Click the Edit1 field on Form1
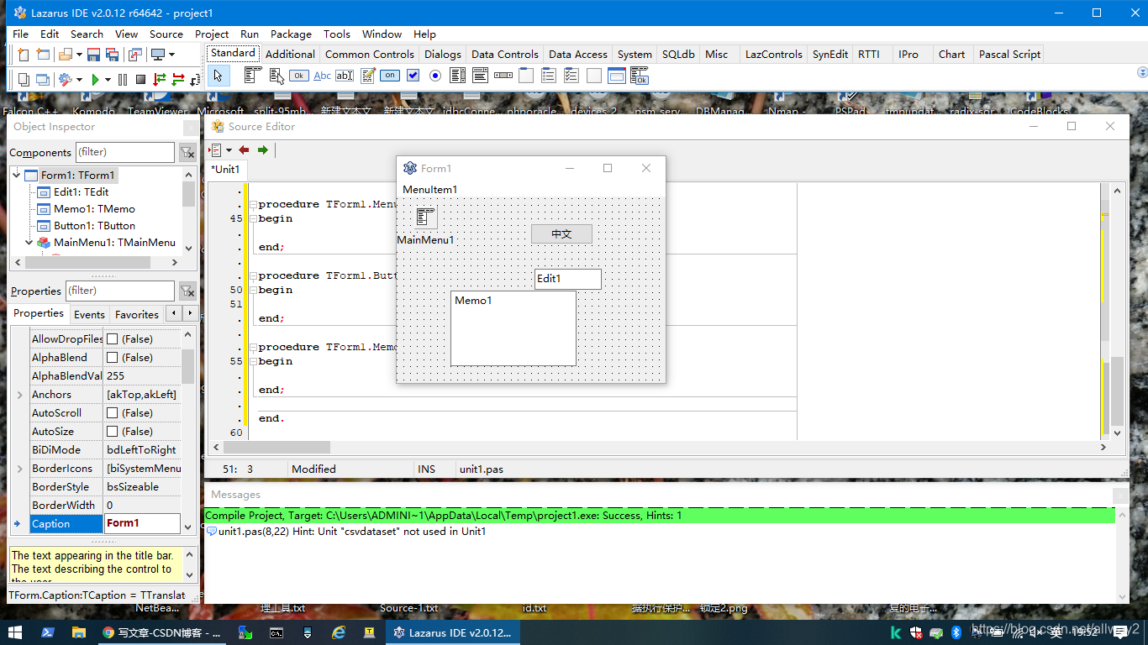The height and width of the screenshot is (645, 1148). pos(568,279)
